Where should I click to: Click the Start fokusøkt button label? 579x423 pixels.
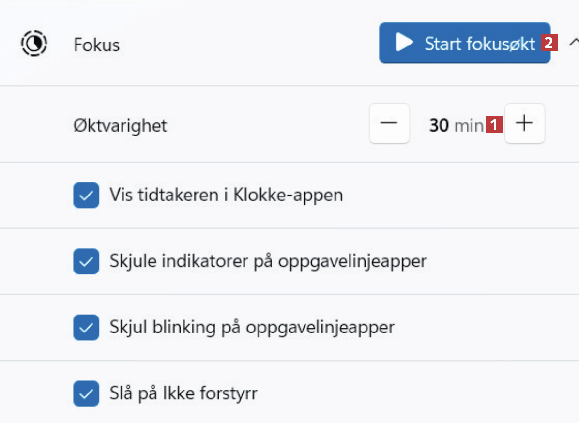click(x=480, y=44)
